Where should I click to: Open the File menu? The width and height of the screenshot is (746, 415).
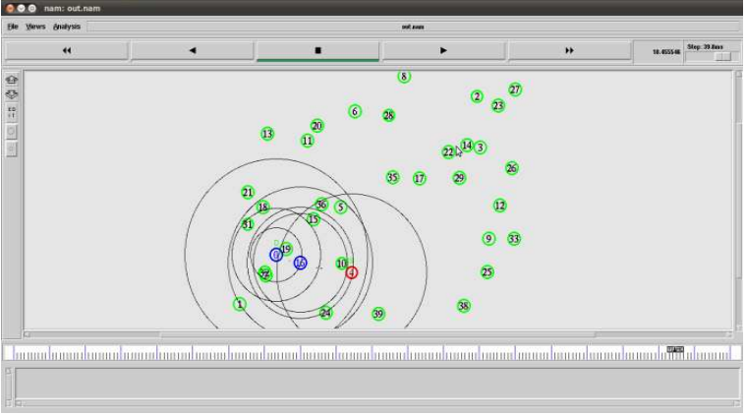[13, 27]
